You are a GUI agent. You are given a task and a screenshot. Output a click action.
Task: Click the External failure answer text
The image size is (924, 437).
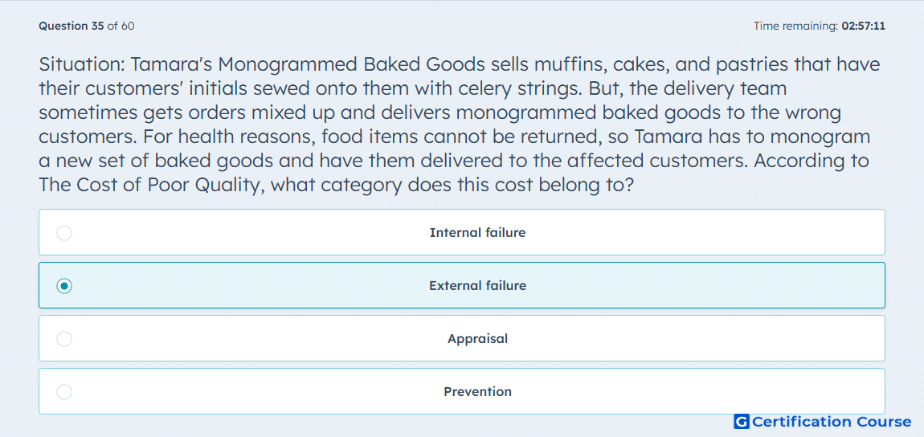pyautogui.click(x=477, y=286)
